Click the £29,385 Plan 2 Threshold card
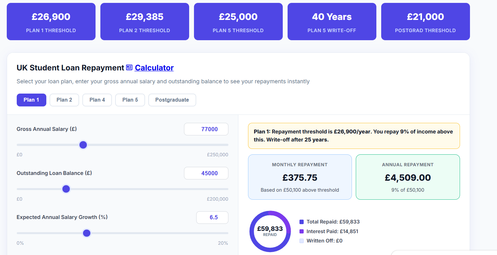The height and width of the screenshot is (255, 497). point(145,22)
